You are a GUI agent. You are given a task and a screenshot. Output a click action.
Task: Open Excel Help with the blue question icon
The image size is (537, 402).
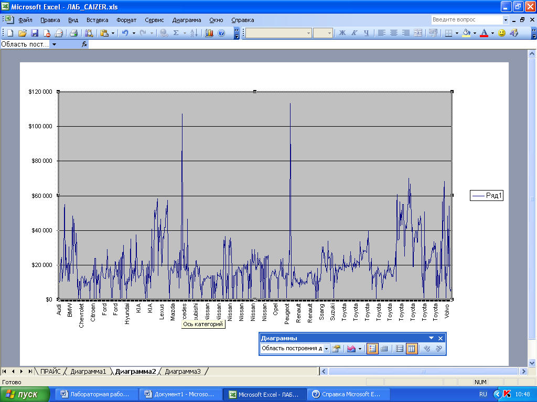(x=221, y=33)
